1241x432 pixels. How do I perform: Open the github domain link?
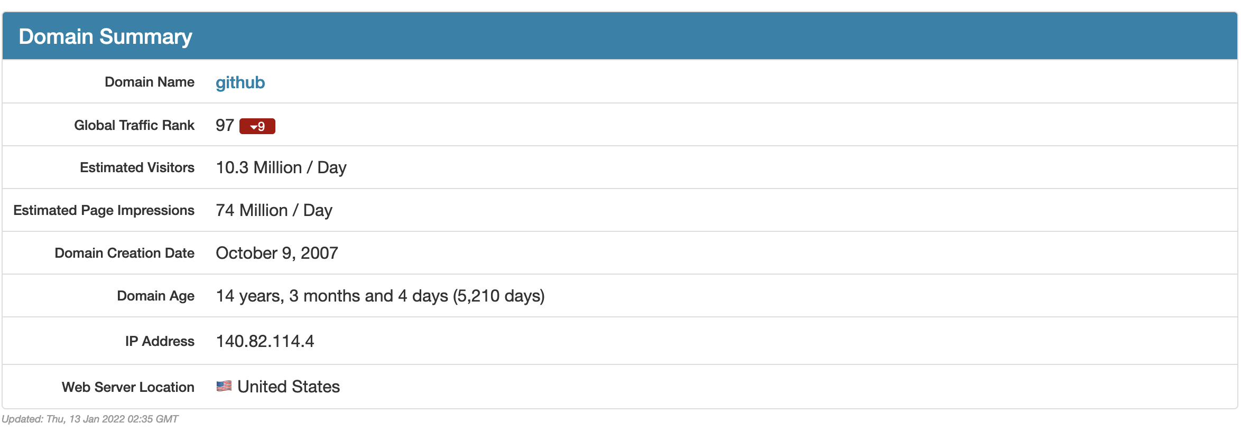click(x=240, y=82)
